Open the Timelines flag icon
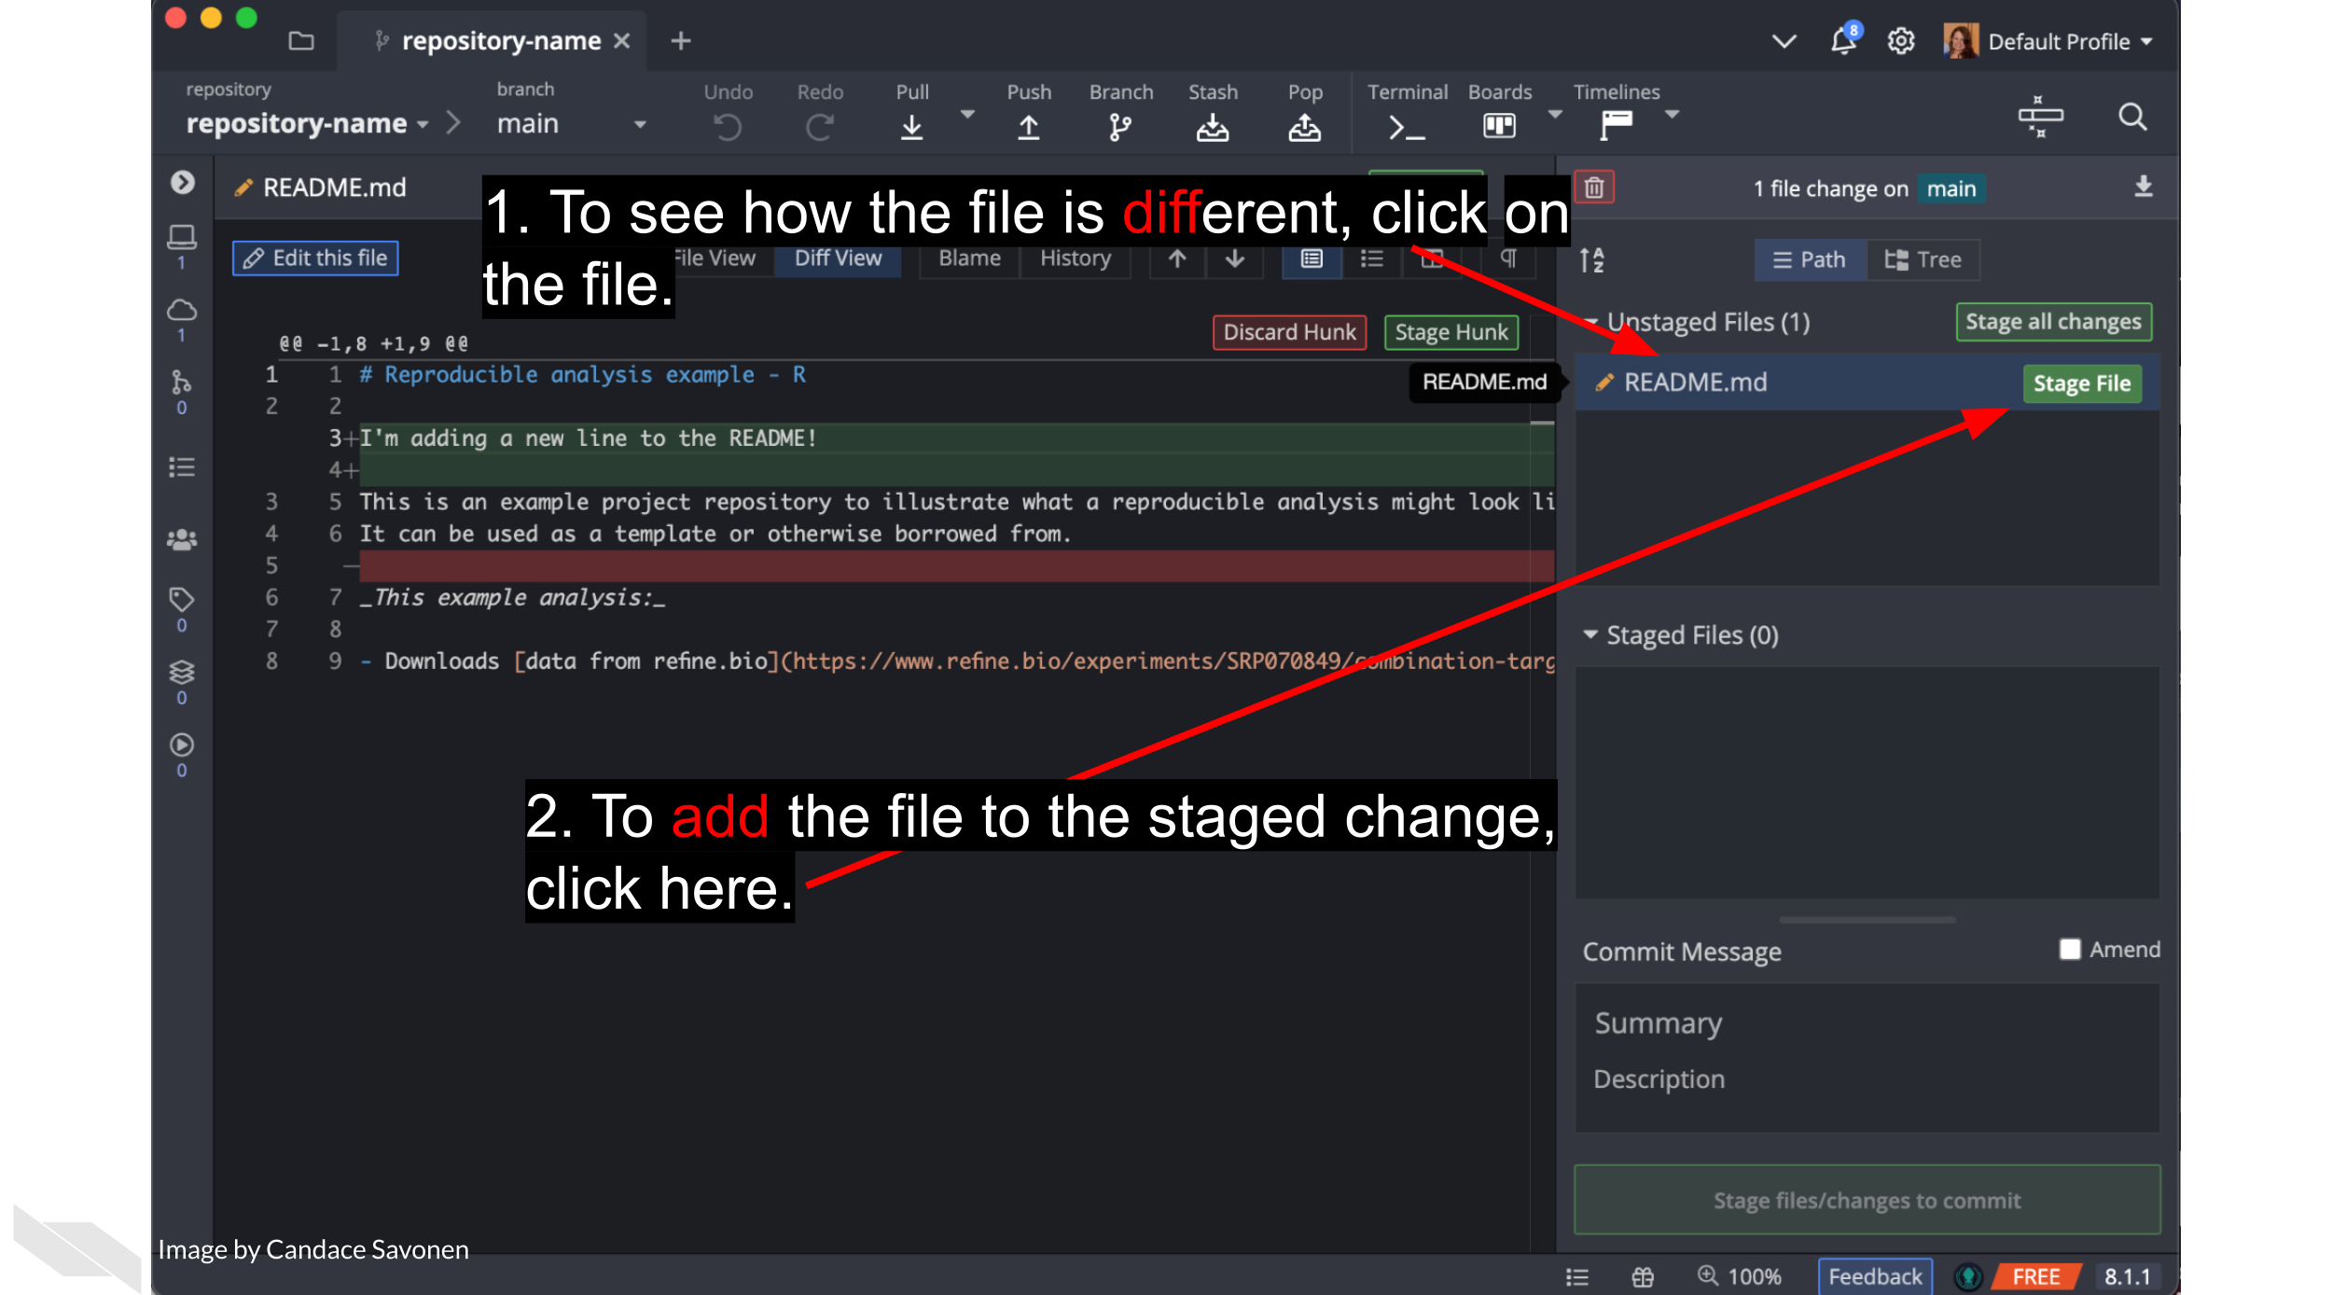Viewport: 2332px width, 1295px height. (1616, 125)
